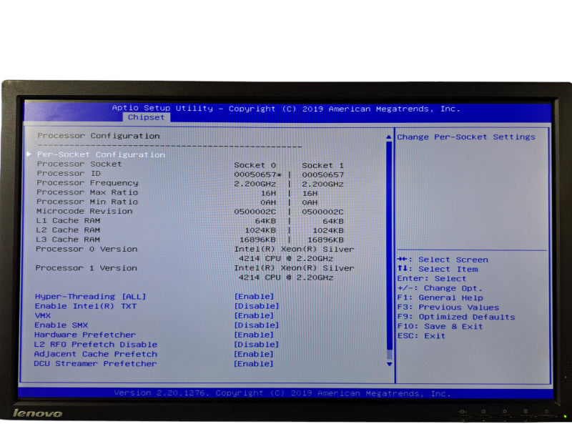
Task: Change the VMX option value
Action: [x=254, y=315]
